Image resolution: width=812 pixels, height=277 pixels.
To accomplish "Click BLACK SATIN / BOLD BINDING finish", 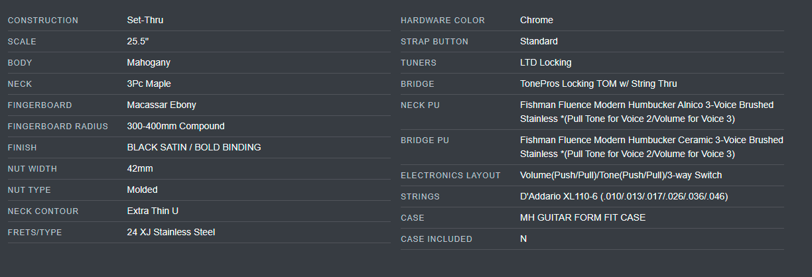I will pos(194,147).
